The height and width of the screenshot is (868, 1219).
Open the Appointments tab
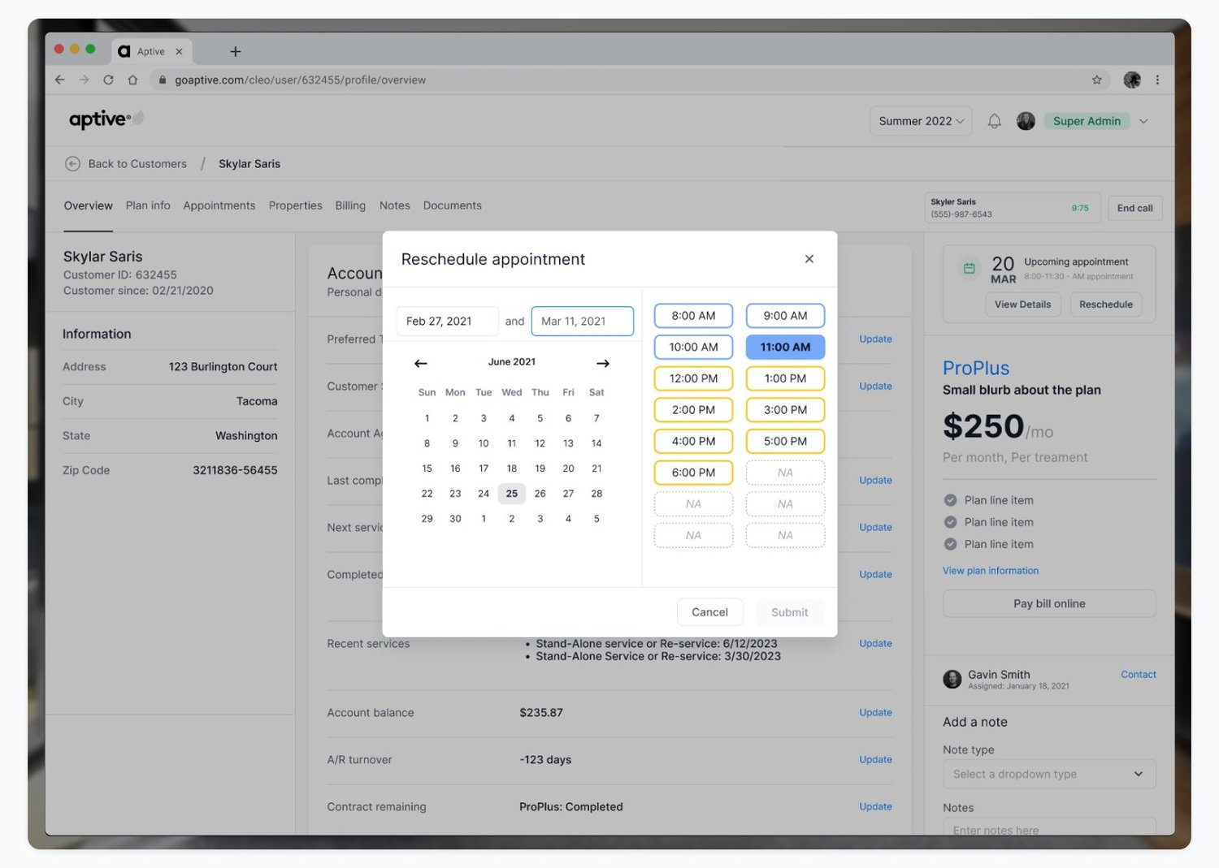point(219,205)
